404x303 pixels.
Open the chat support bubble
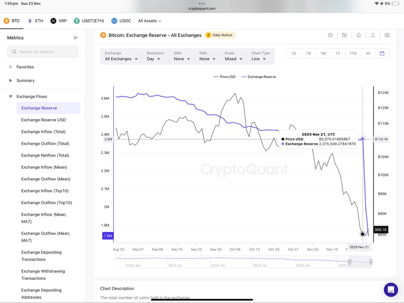click(391, 290)
